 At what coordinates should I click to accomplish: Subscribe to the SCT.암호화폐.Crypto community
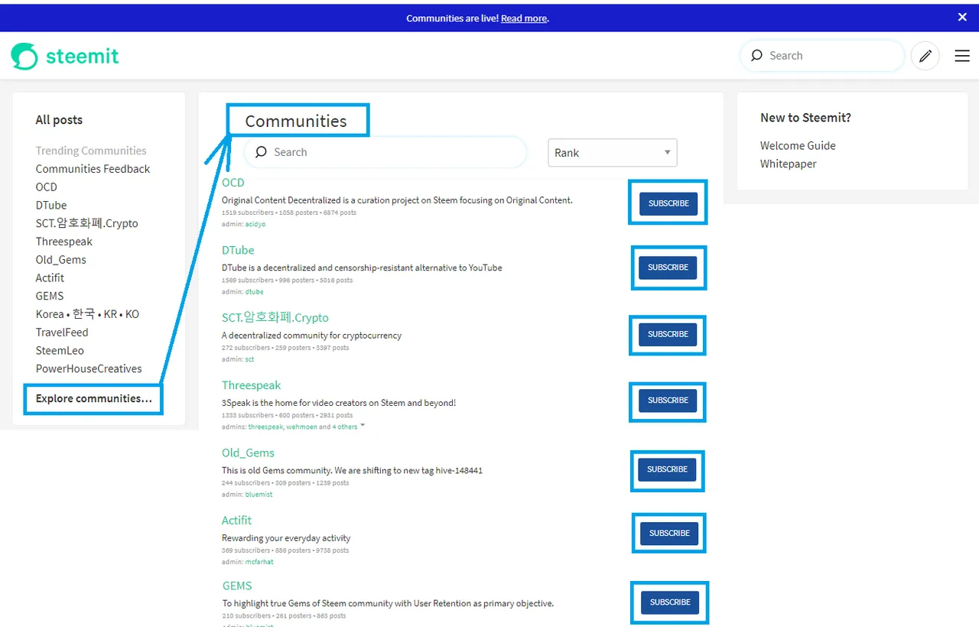(668, 334)
